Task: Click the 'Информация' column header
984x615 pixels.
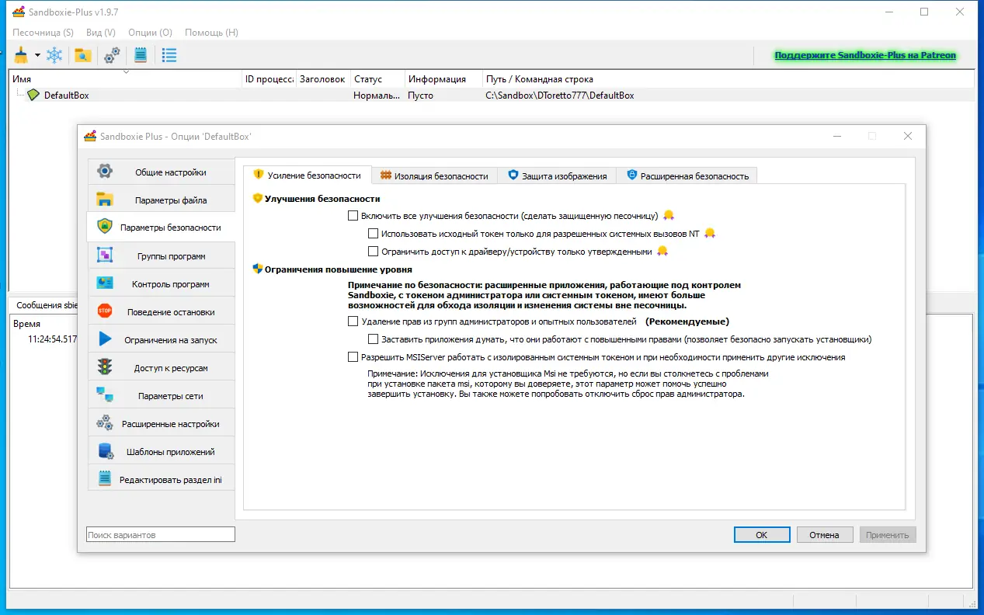Action: point(443,79)
